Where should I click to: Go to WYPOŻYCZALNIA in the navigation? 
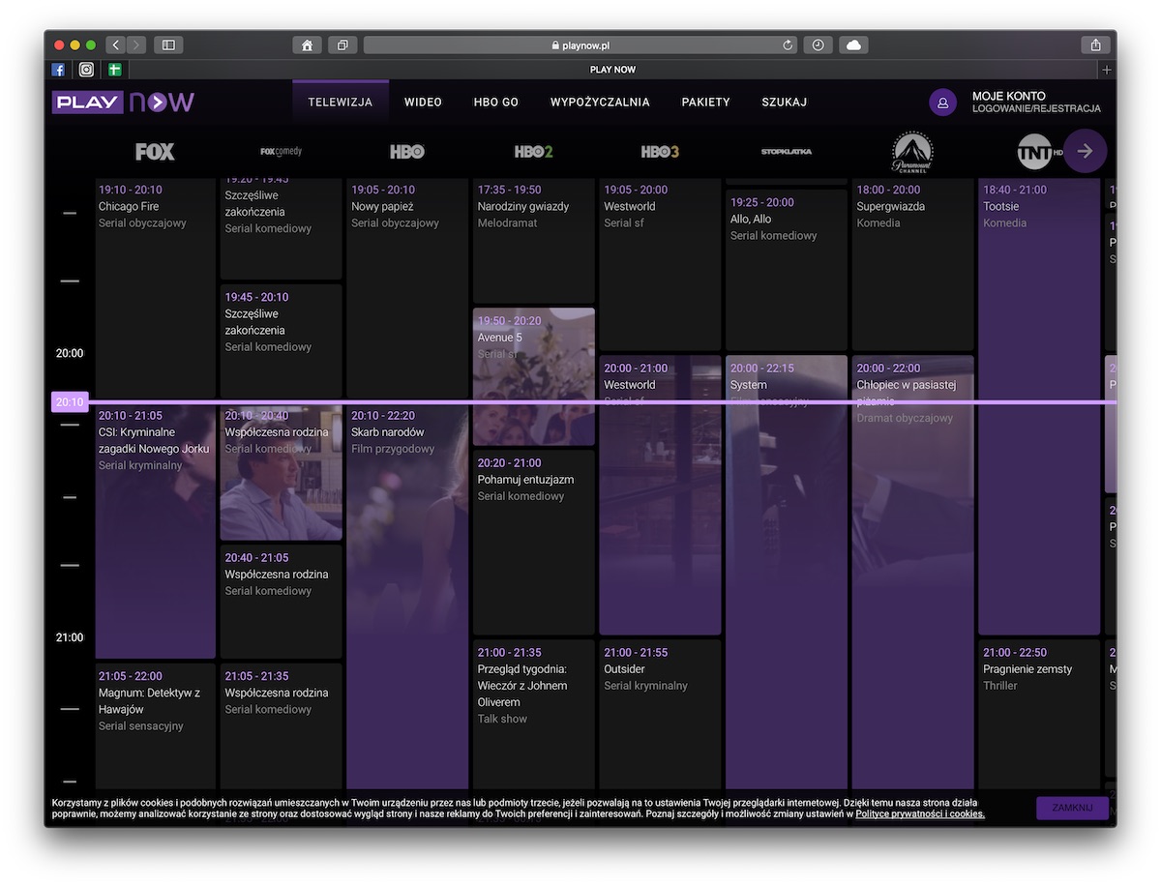click(x=600, y=103)
